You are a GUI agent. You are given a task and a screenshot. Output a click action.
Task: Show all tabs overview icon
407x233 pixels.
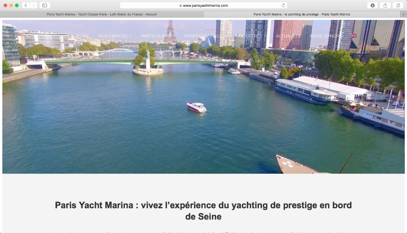398,5
